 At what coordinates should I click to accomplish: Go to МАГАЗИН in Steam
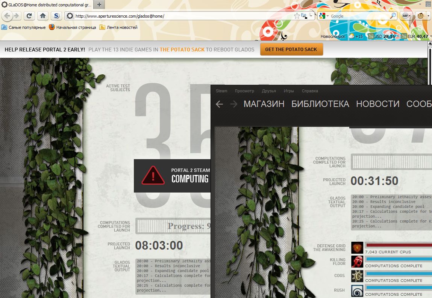tap(264, 104)
